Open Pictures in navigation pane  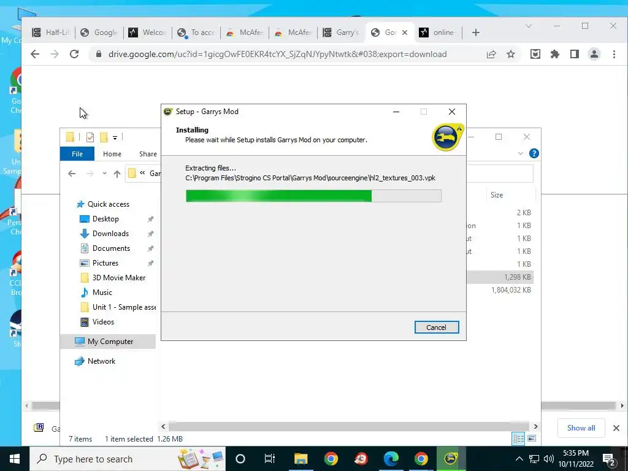click(x=99, y=263)
